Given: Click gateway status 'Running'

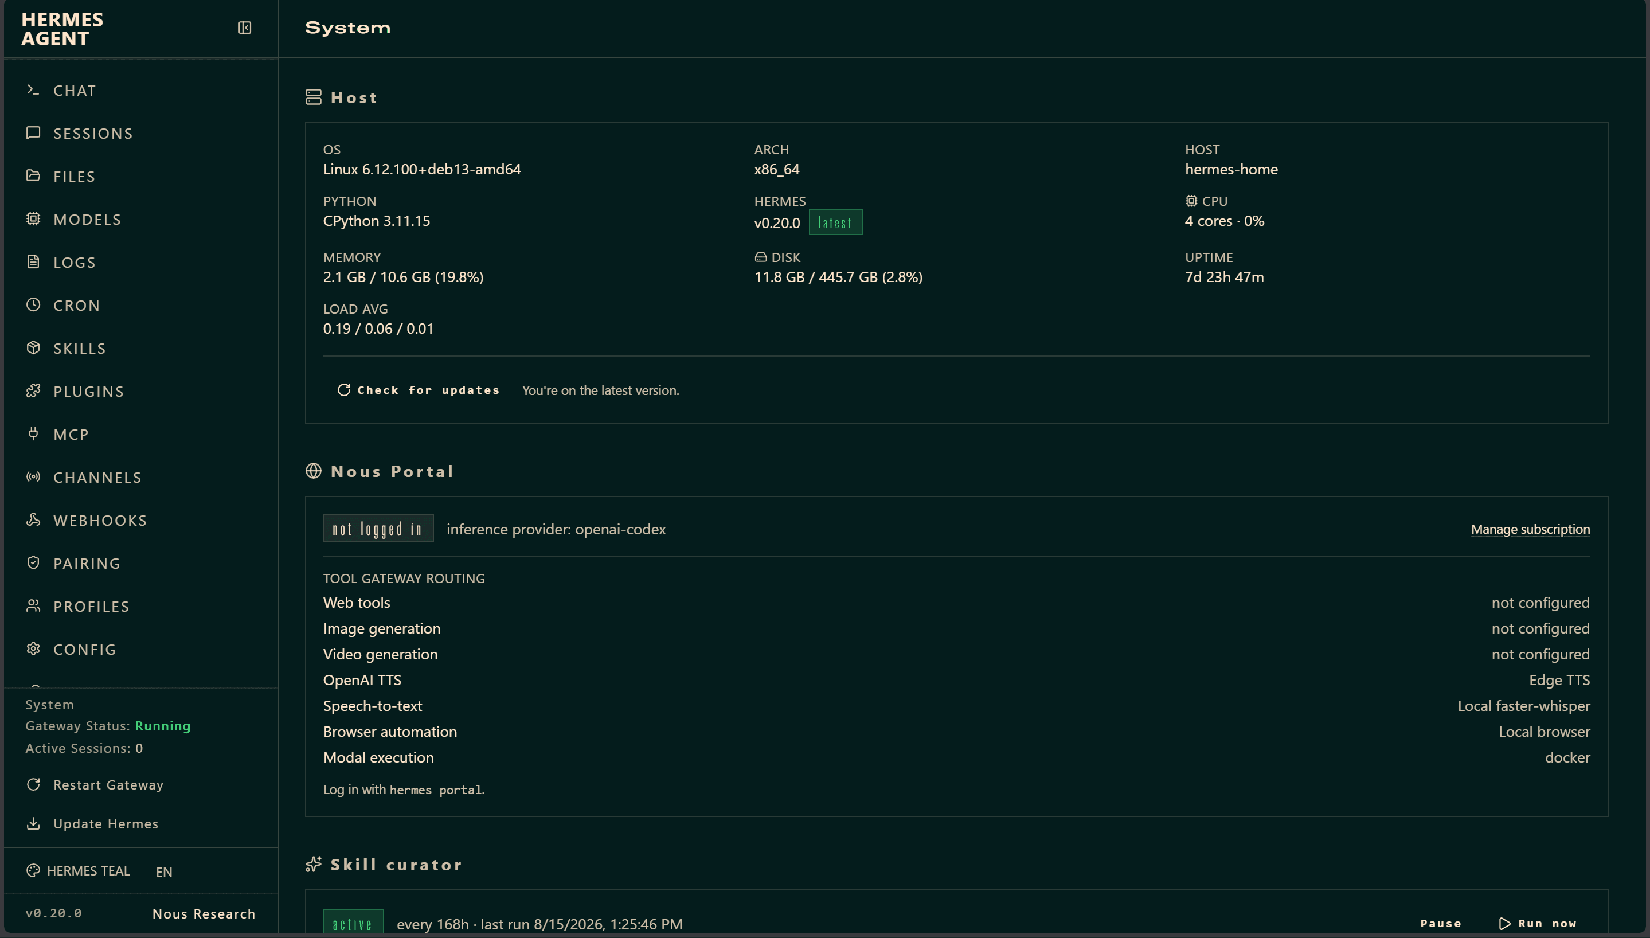Looking at the screenshot, I should pyautogui.click(x=163, y=725).
